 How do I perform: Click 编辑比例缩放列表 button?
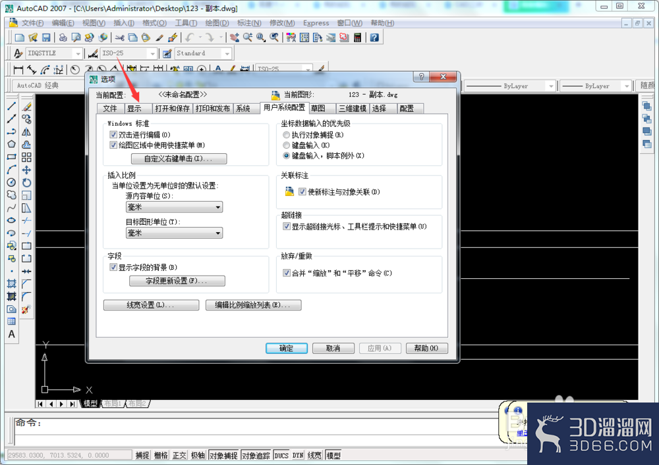click(x=254, y=305)
